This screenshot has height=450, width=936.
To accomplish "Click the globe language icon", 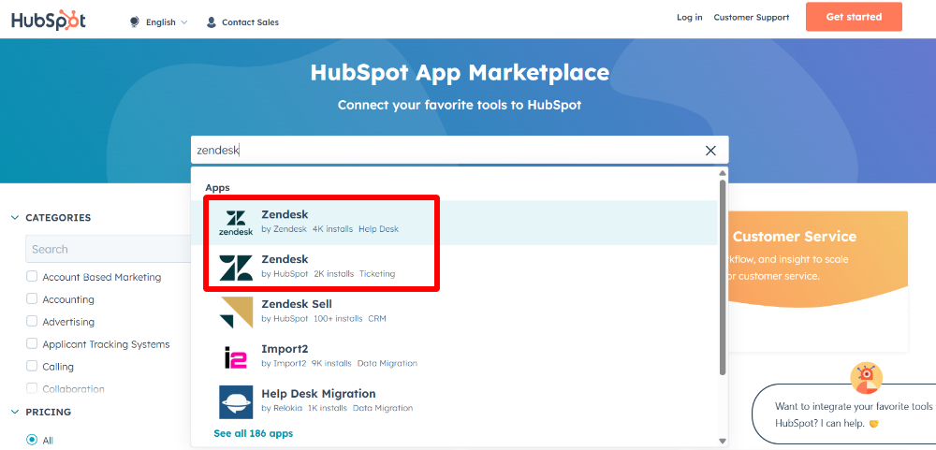I will [134, 22].
